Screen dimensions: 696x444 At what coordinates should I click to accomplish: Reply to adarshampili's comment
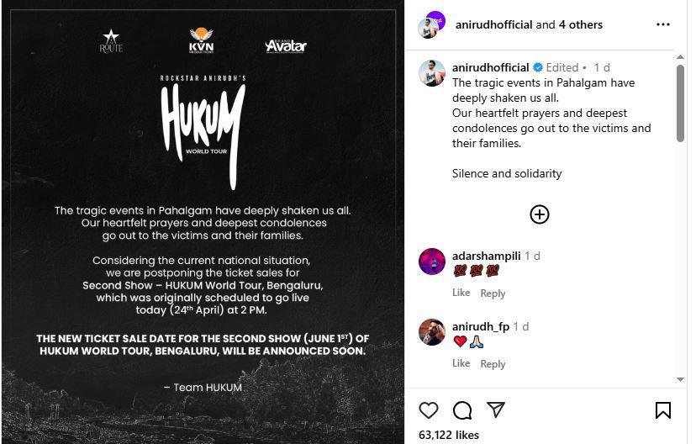[x=493, y=293]
